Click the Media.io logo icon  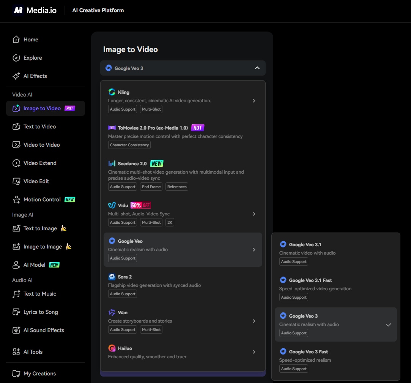click(x=18, y=10)
